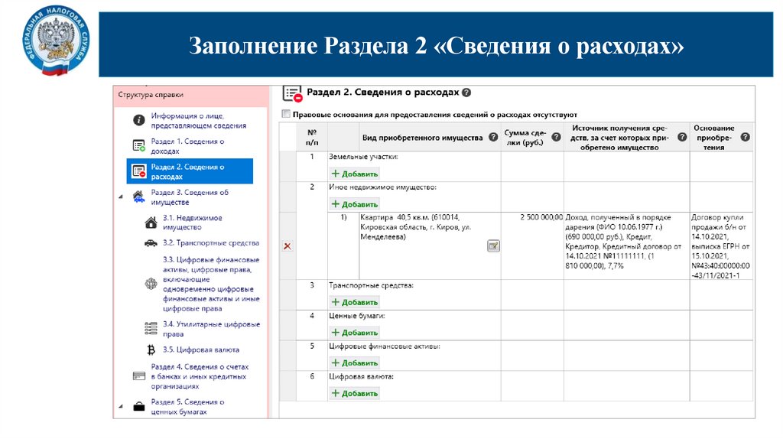Open the Раздел 4 bank card icon

click(x=139, y=376)
